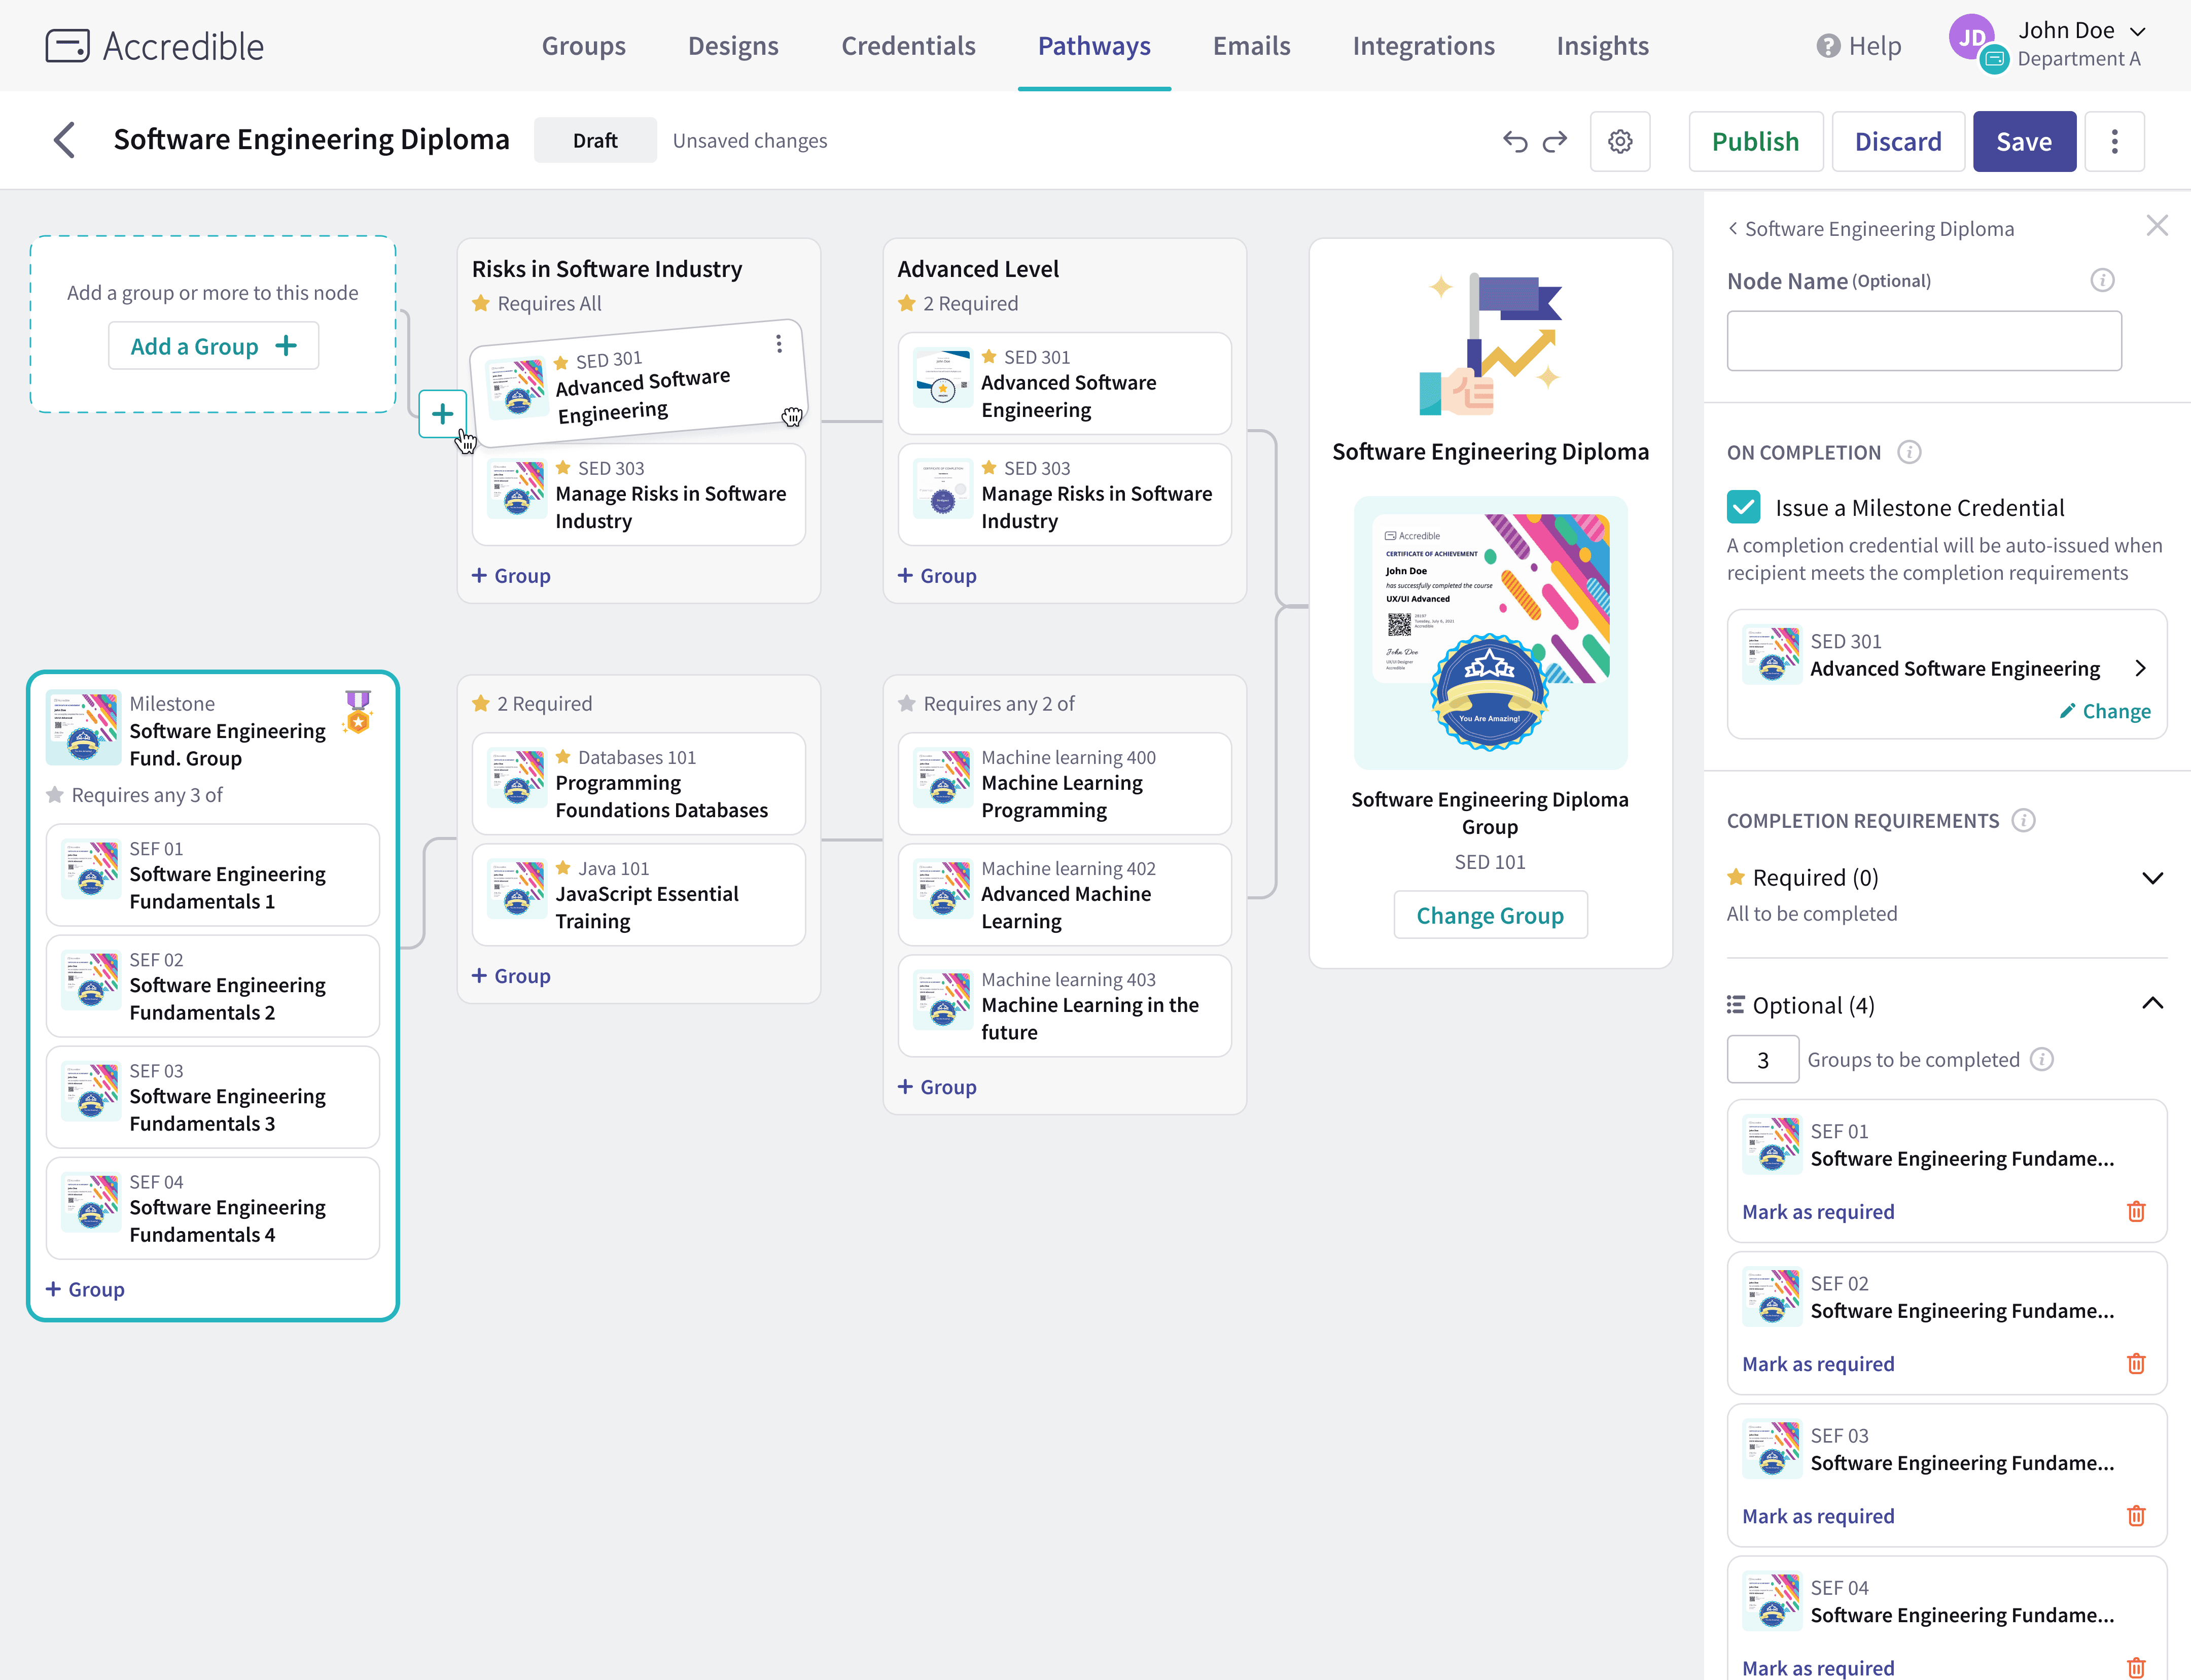This screenshot has width=2191, height=1680.
Task: Click the redo arrow icon
Action: (x=1554, y=141)
